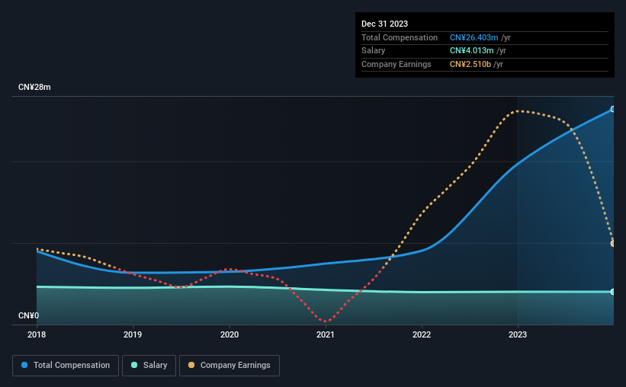Click the Company Earnings tooltip row label
Image resolution: width=626 pixels, height=387 pixels.
pyautogui.click(x=396, y=64)
